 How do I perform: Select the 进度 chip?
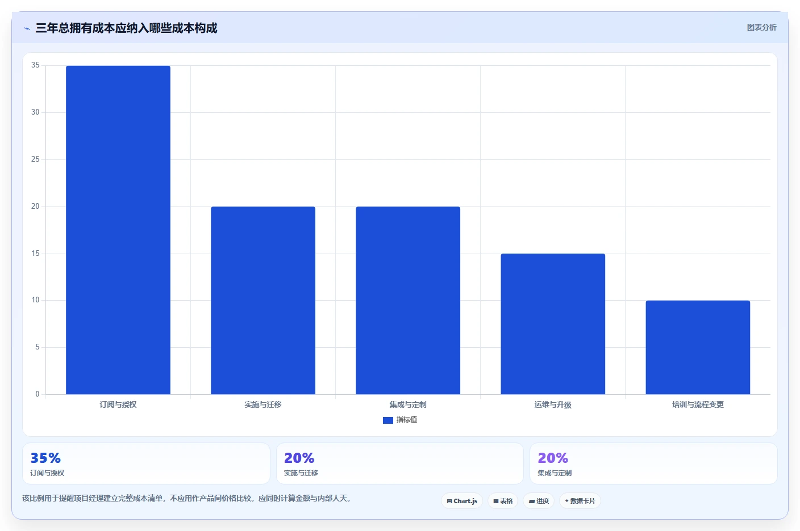[x=539, y=501]
